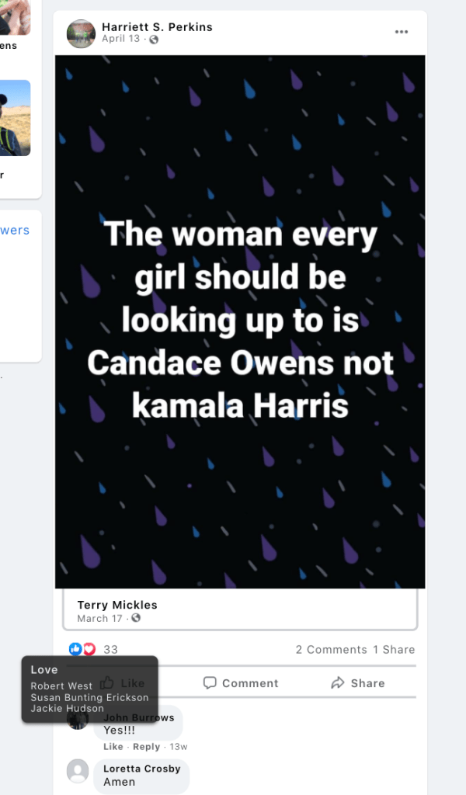Click the red Love reaction icon

click(x=89, y=649)
